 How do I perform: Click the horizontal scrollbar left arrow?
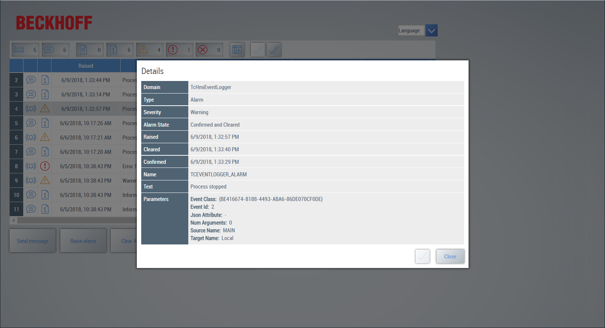[14, 220]
